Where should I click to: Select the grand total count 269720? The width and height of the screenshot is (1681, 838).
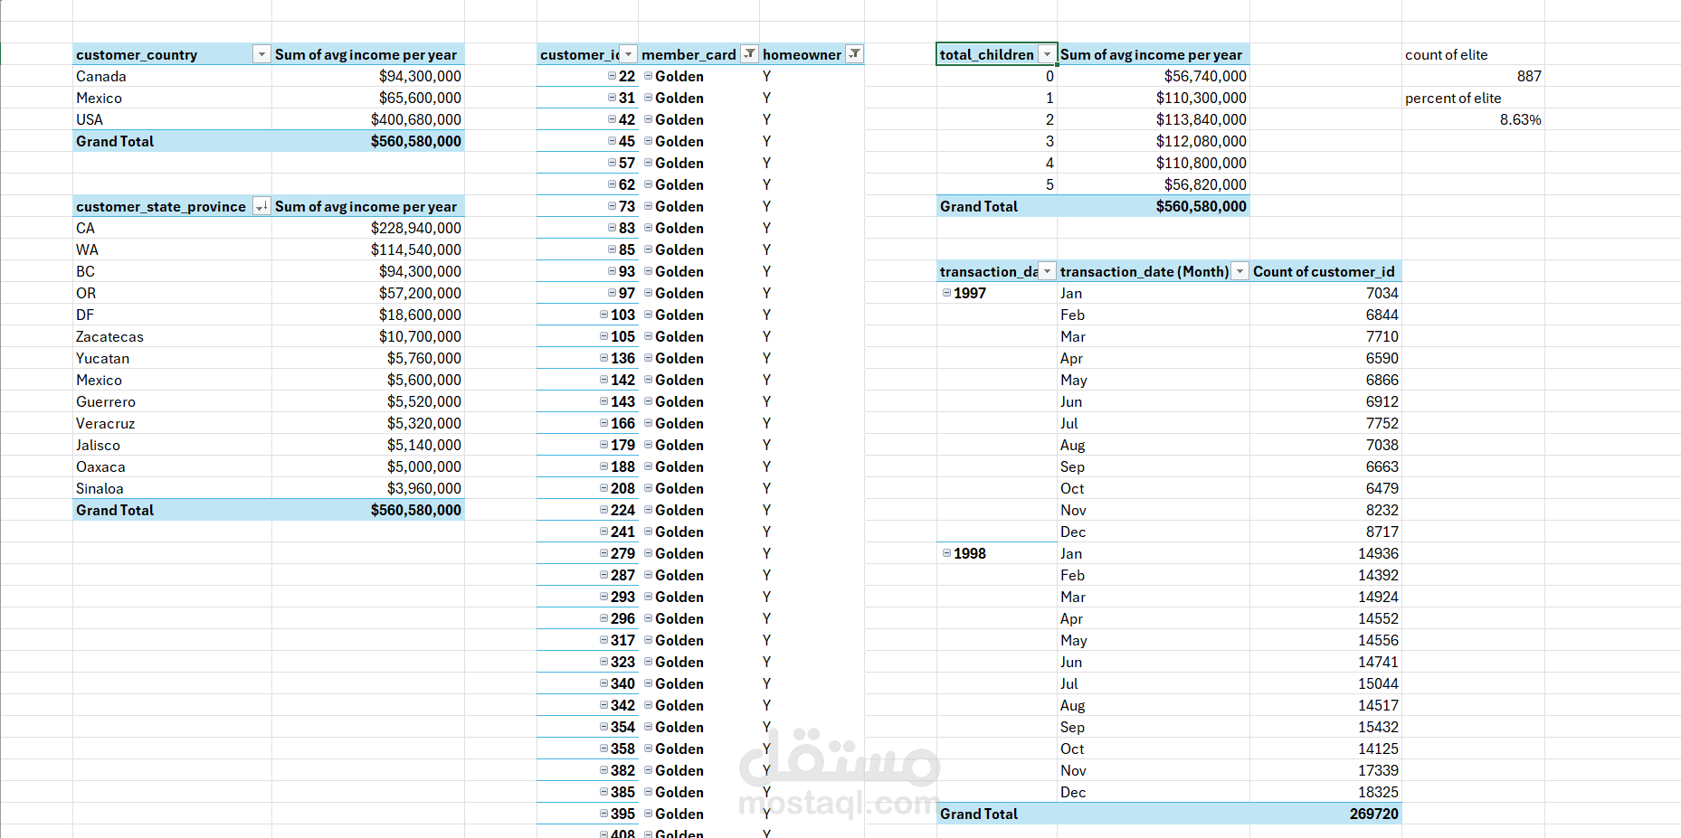1325,814
